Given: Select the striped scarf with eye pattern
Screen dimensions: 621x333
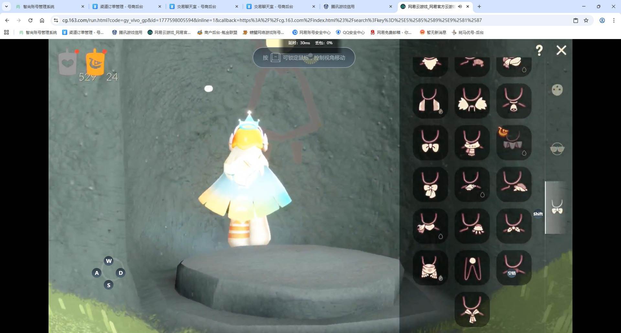Looking at the screenshot, I should (x=472, y=143).
